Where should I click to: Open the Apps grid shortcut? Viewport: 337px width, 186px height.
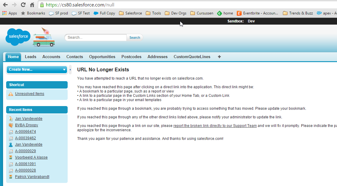pyautogui.click(x=10, y=13)
